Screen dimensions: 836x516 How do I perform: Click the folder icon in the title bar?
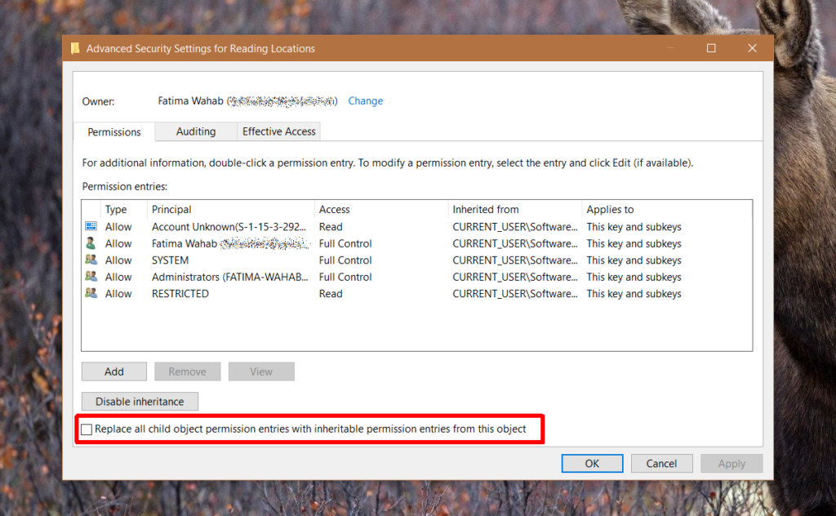click(75, 47)
